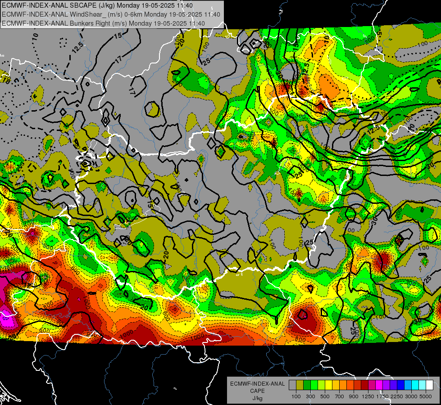441x405 pixels.
Task: Click the 900 legend value label
Action: click(354, 396)
